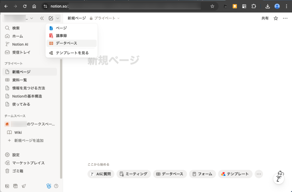Click the browser back arrow
Image resolution: width=292 pixels, height=192 pixels.
click(6, 6)
